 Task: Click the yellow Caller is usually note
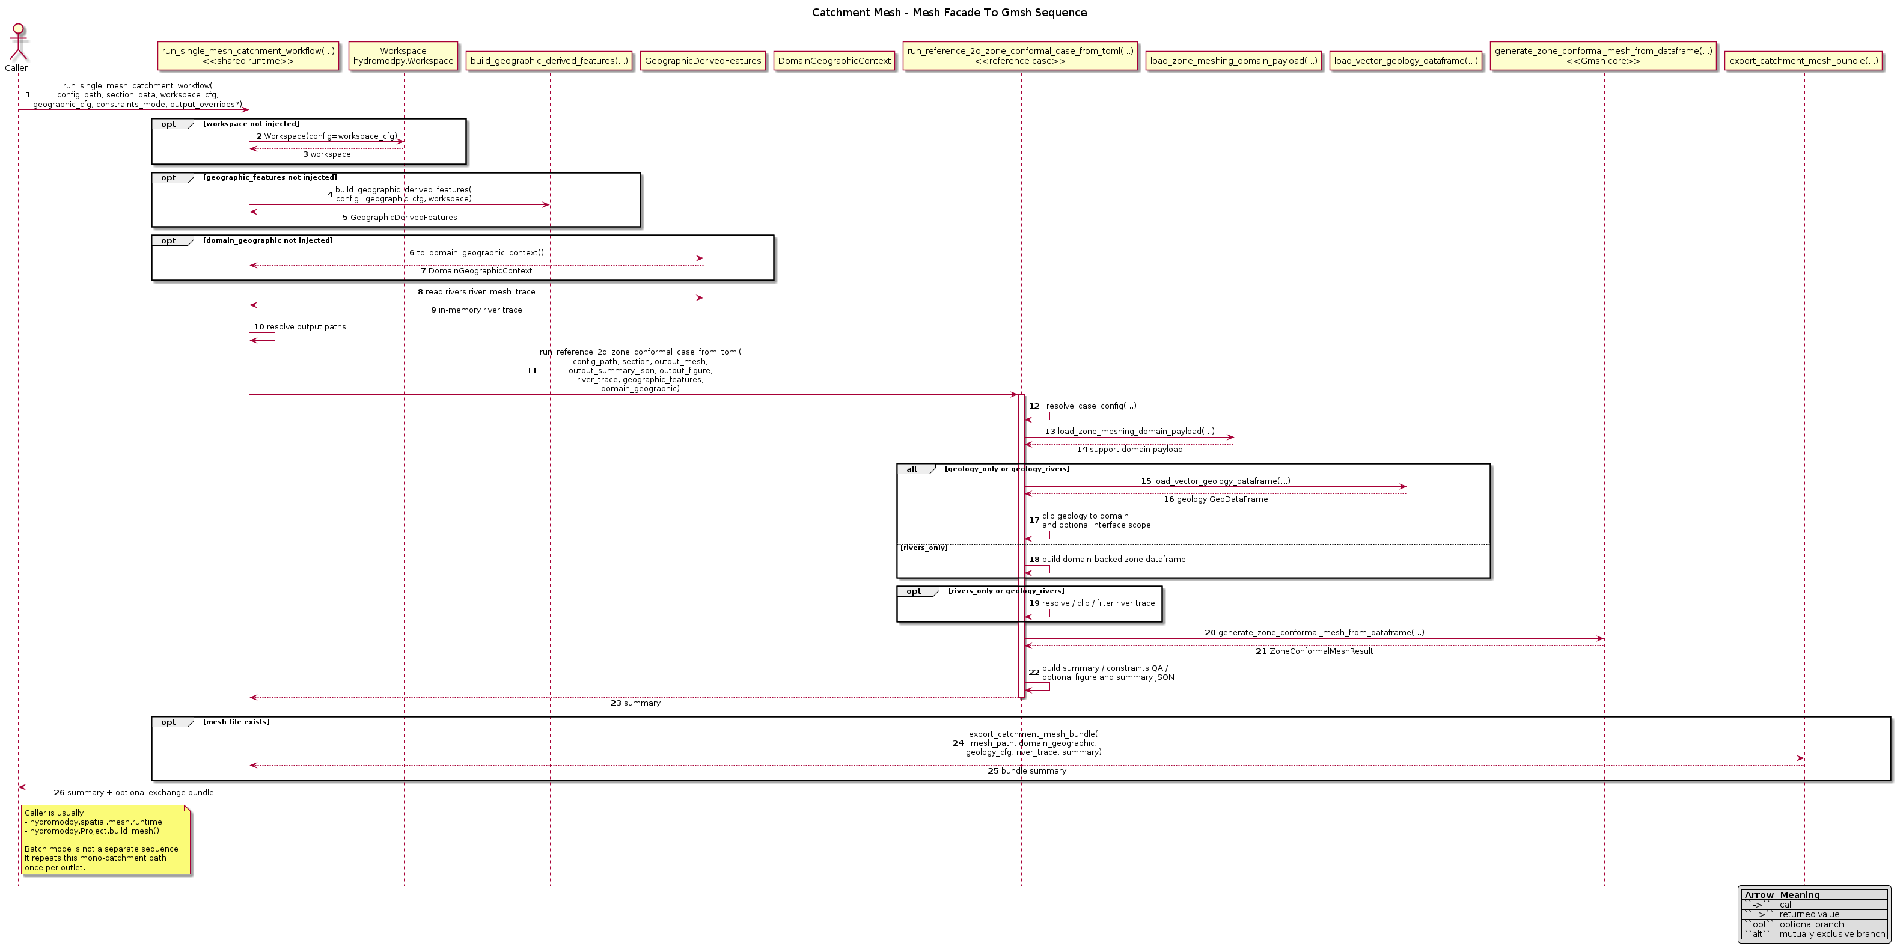[x=106, y=840]
